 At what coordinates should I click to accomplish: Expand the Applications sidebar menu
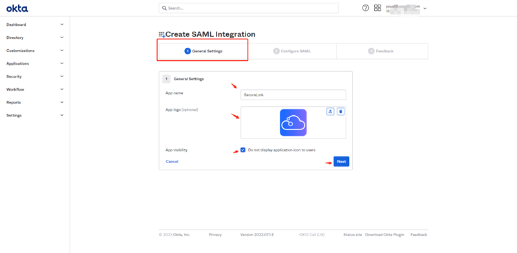[x=35, y=63]
